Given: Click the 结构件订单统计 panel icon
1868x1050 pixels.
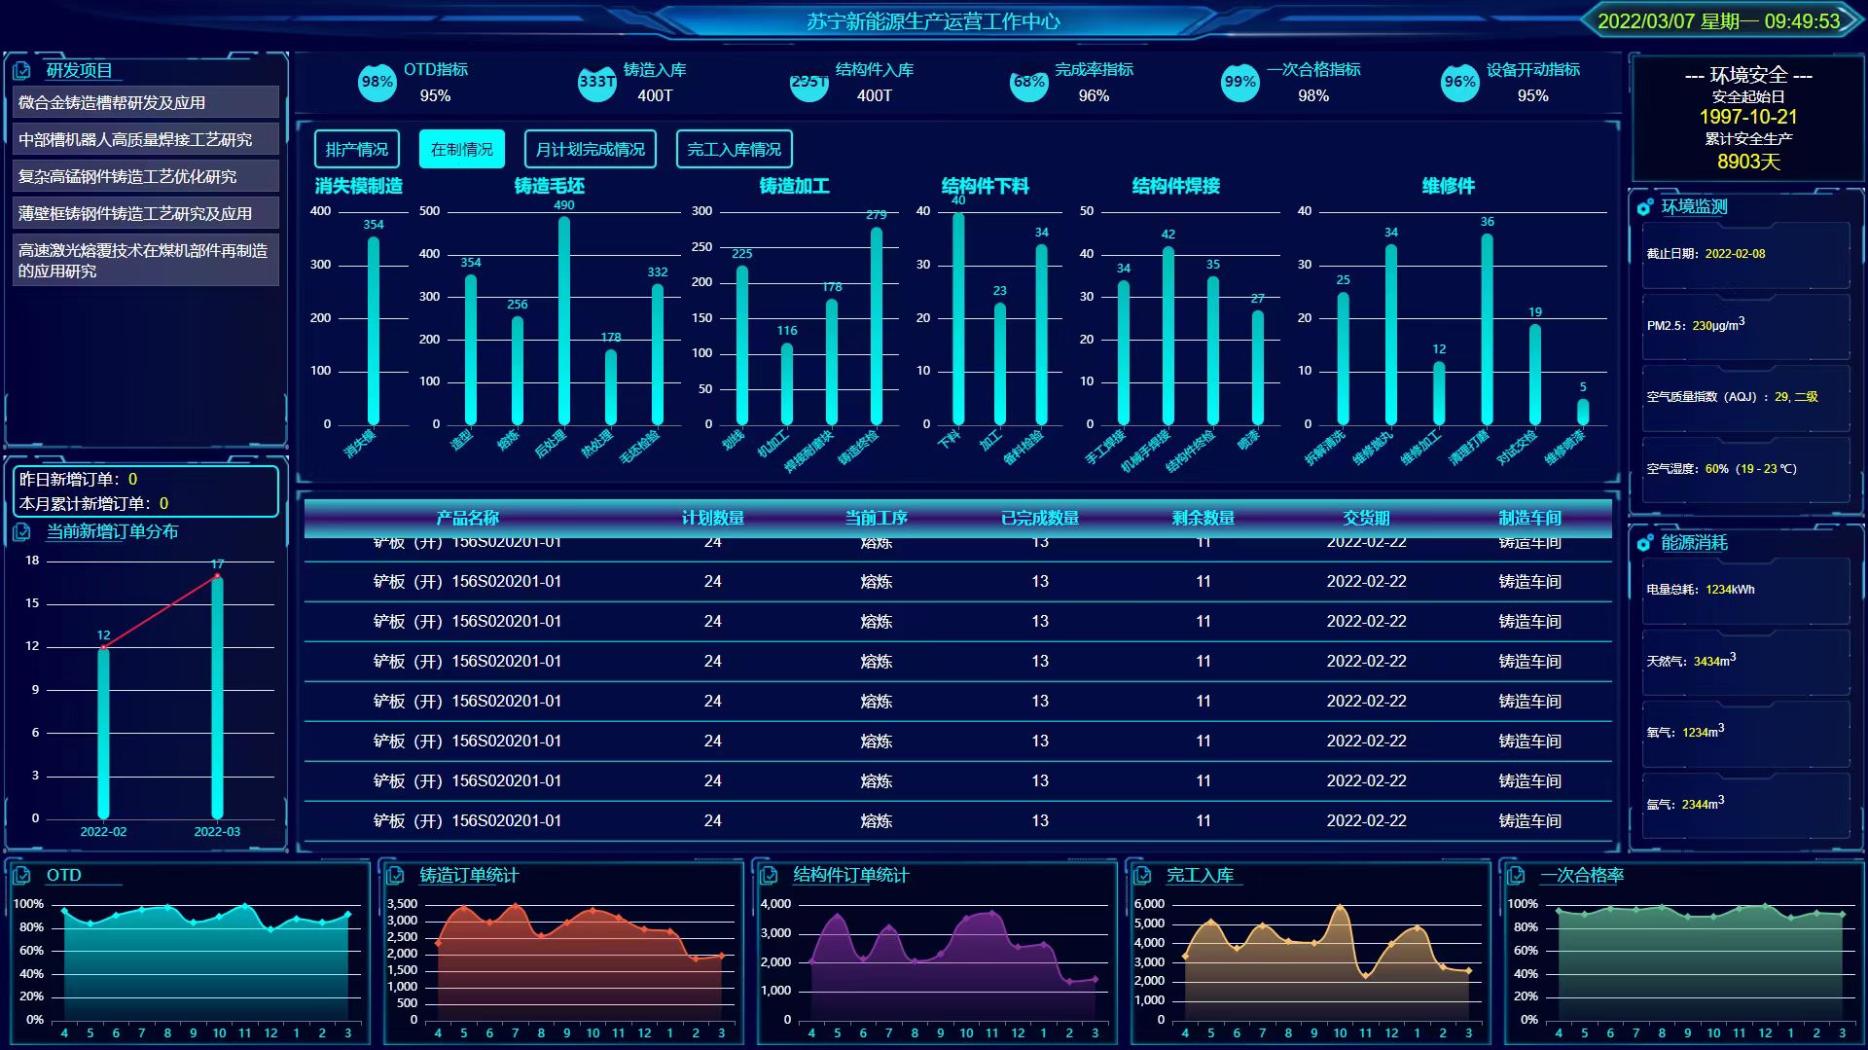Looking at the screenshot, I should 769,876.
